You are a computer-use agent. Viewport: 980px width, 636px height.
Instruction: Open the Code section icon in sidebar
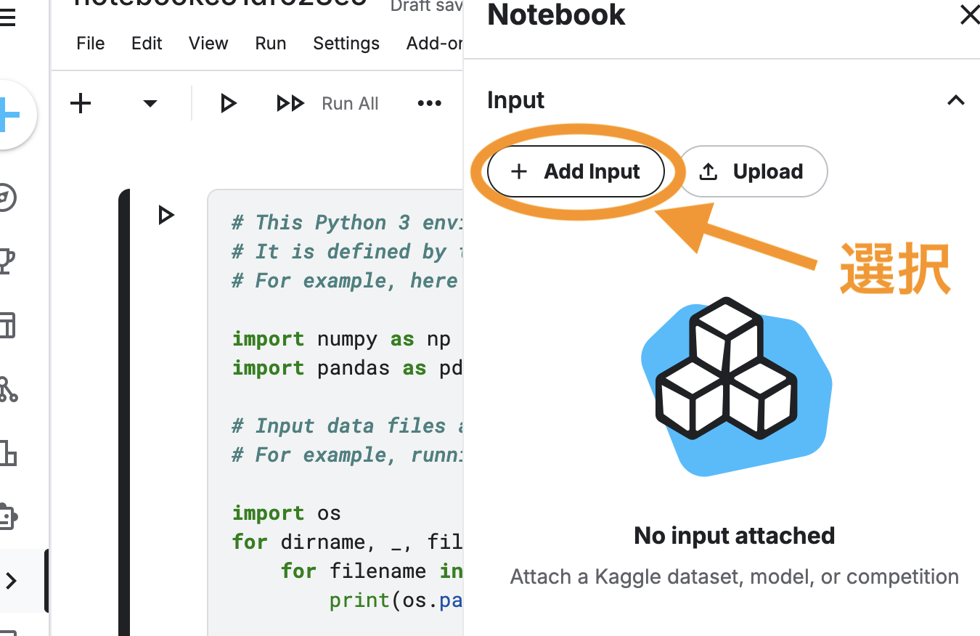click(8, 453)
